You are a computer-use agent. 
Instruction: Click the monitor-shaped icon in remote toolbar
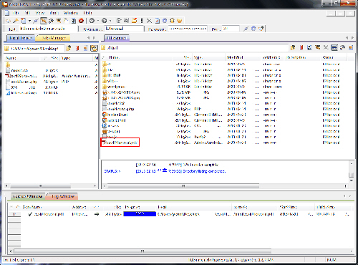click(x=334, y=48)
